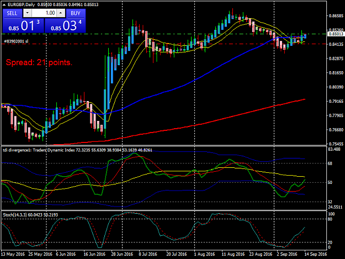Viewport: 345px width, 259px height.
Task: Click the Stochastic scale 100 label
Action: point(331,214)
